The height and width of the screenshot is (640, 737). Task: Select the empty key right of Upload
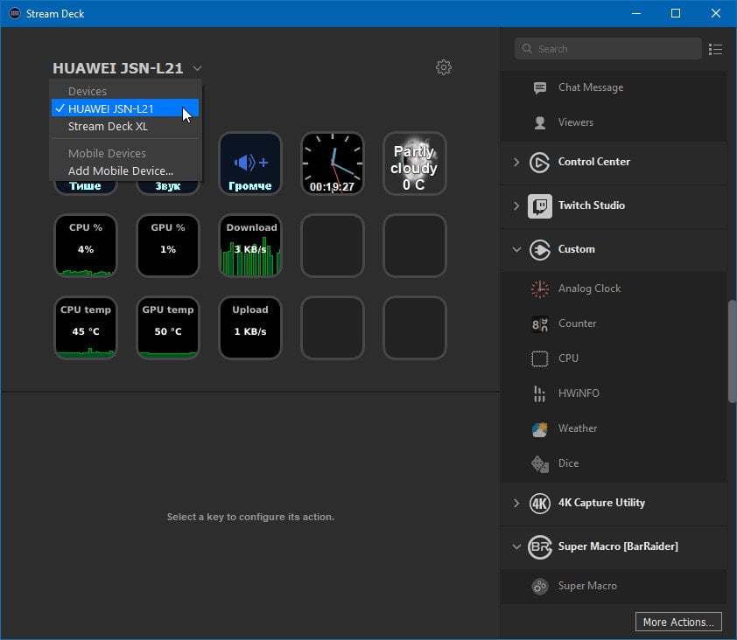[x=333, y=328]
